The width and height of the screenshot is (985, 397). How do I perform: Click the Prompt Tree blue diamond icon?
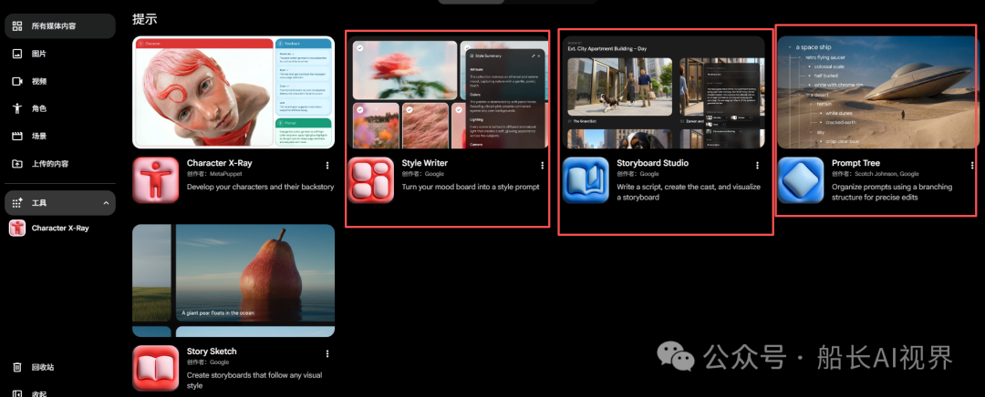click(x=801, y=180)
